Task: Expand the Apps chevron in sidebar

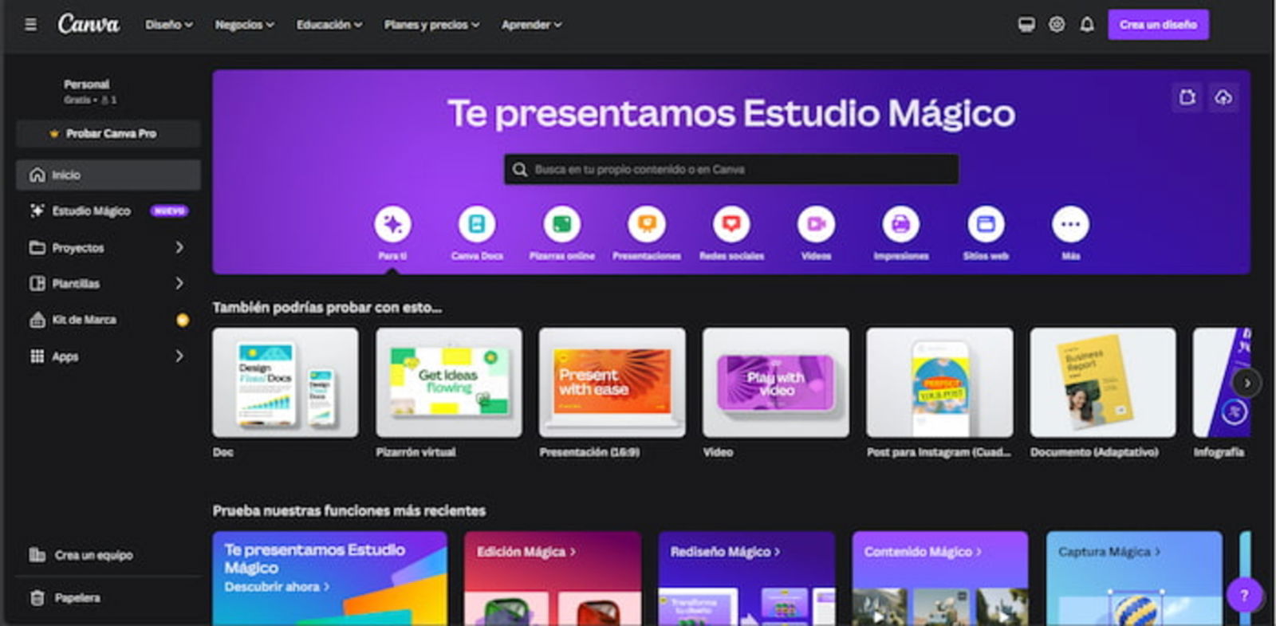Action: [x=179, y=356]
